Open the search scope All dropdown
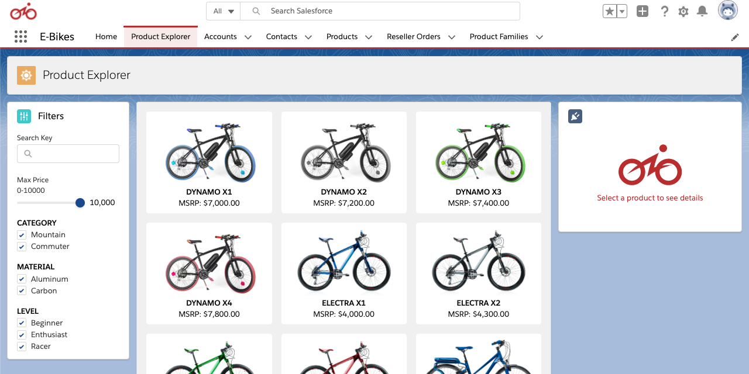The width and height of the screenshot is (749, 374). [224, 11]
